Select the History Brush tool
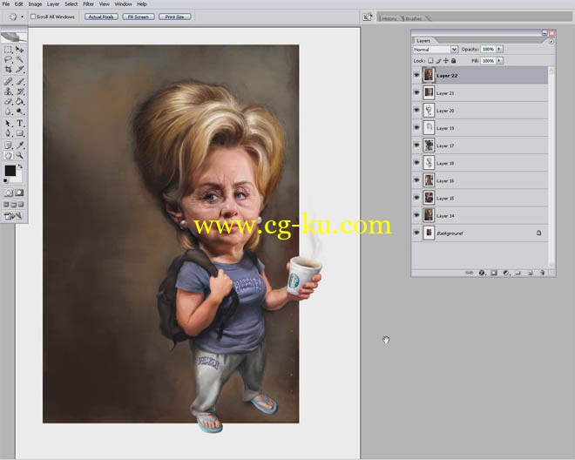The height and width of the screenshot is (460, 575). [x=20, y=91]
